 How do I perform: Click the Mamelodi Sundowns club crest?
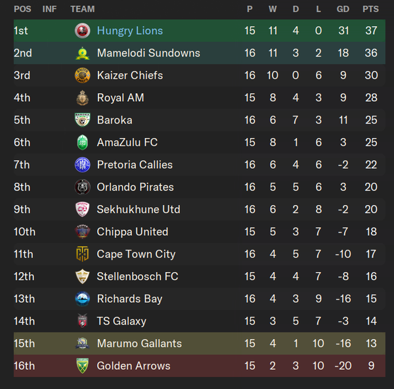click(x=83, y=53)
